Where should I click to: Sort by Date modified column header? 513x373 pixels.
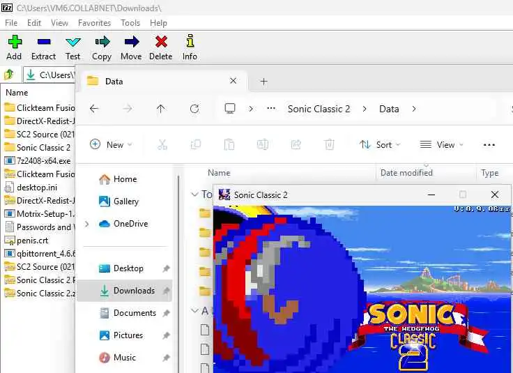pyautogui.click(x=406, y=173)
